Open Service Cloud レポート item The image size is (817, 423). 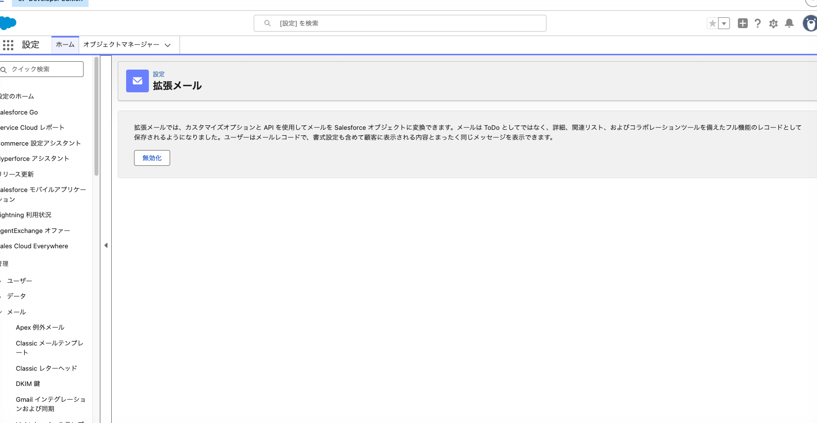[x=32, y=127]
